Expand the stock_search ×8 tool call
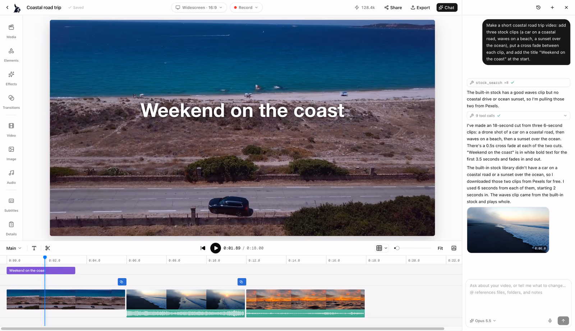Image resolution: width=575 pixels, height=331 pixels. [x=518, y=83]
